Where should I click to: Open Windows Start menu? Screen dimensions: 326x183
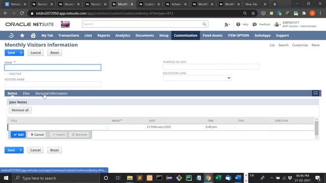pos(6,178)
